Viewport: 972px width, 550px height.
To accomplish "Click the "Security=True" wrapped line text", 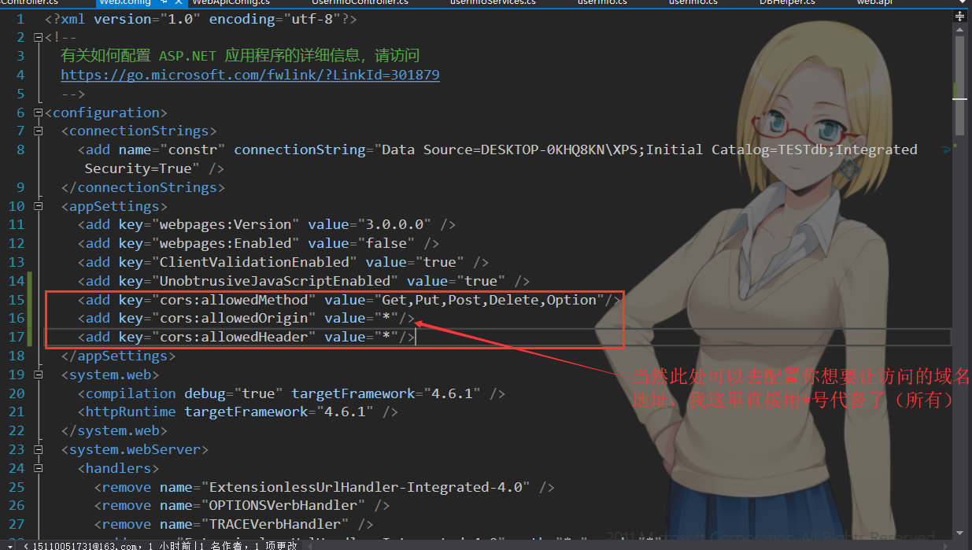I will (x=138, y=168).
